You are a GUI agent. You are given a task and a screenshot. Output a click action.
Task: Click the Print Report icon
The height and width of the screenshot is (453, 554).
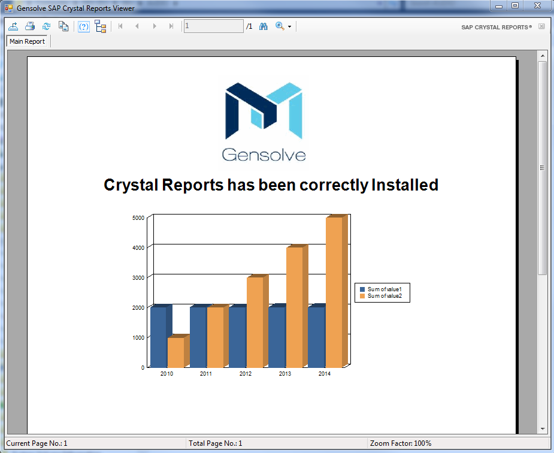point(30,26)
